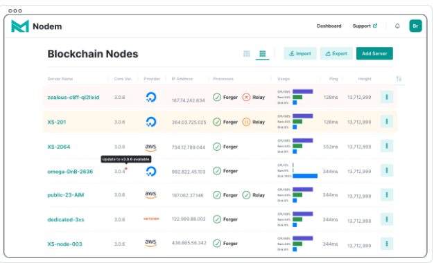Viewport: 434px width, 263px height.
Task: Click Relay check icon for public-23-AIM
Action: pos(246,195)
